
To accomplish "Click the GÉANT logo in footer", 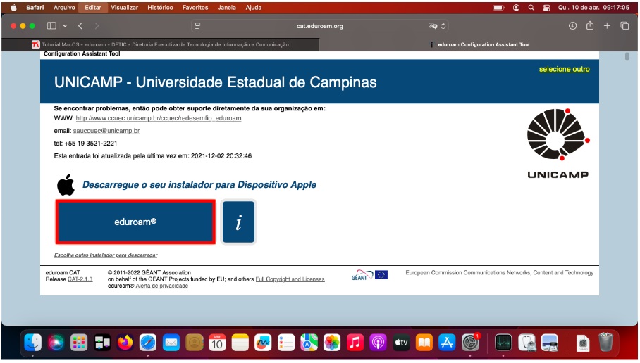I will 362,275.
